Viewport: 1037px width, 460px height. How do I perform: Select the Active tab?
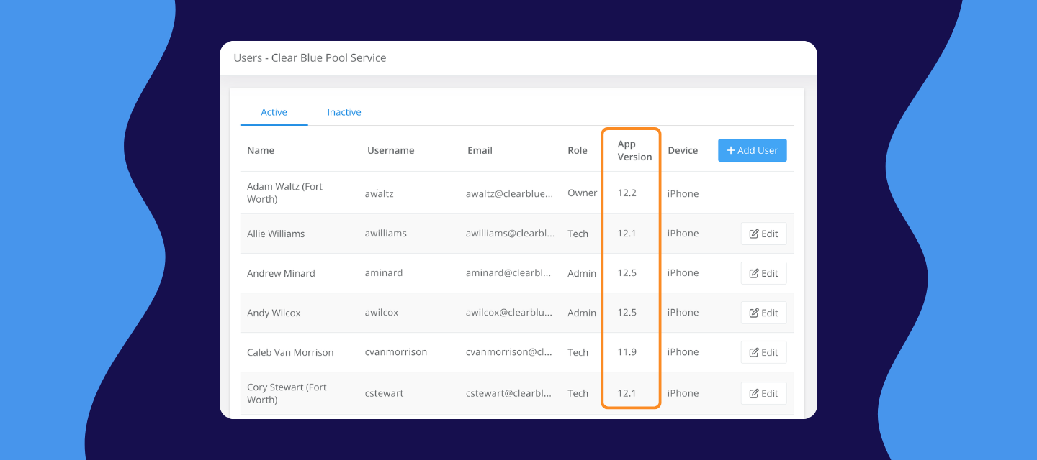coord(274,112)
